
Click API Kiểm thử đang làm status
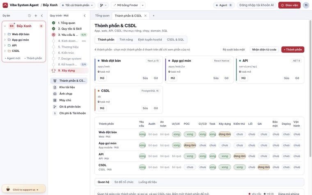coord(240,156)
